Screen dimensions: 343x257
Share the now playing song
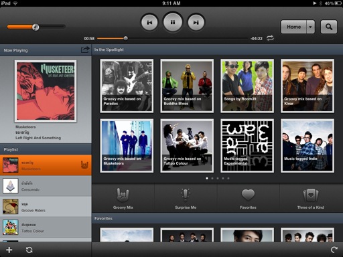[x=85, y=50]
